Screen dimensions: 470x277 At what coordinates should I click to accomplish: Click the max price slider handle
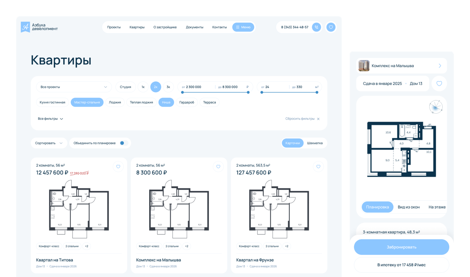(248, 92)
